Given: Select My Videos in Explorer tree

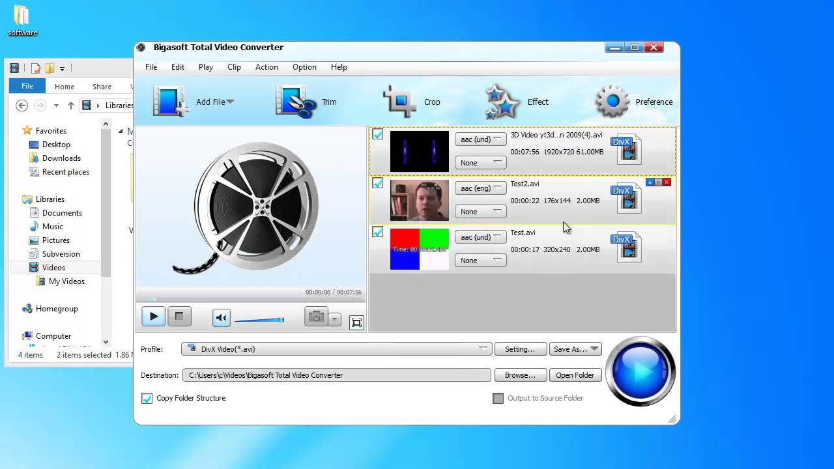Looking at the screenshot, I should [x=66, y=281].
